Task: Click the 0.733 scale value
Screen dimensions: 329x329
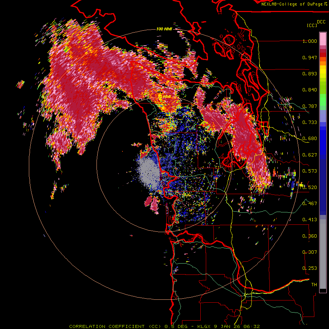Action: 310,122
